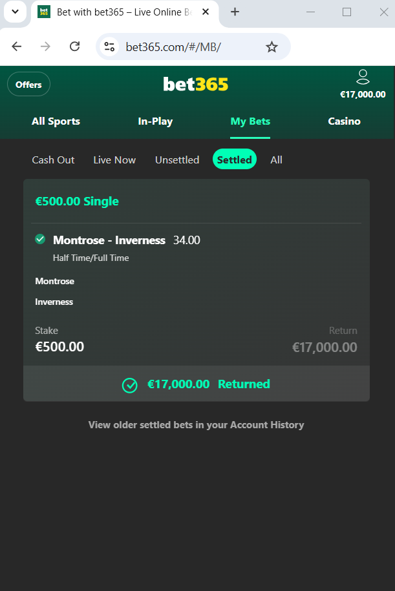Reload the page
Image resolution: width=395 pixels, height=591 pixels.
pyautogui.click(x=75, y=47)
